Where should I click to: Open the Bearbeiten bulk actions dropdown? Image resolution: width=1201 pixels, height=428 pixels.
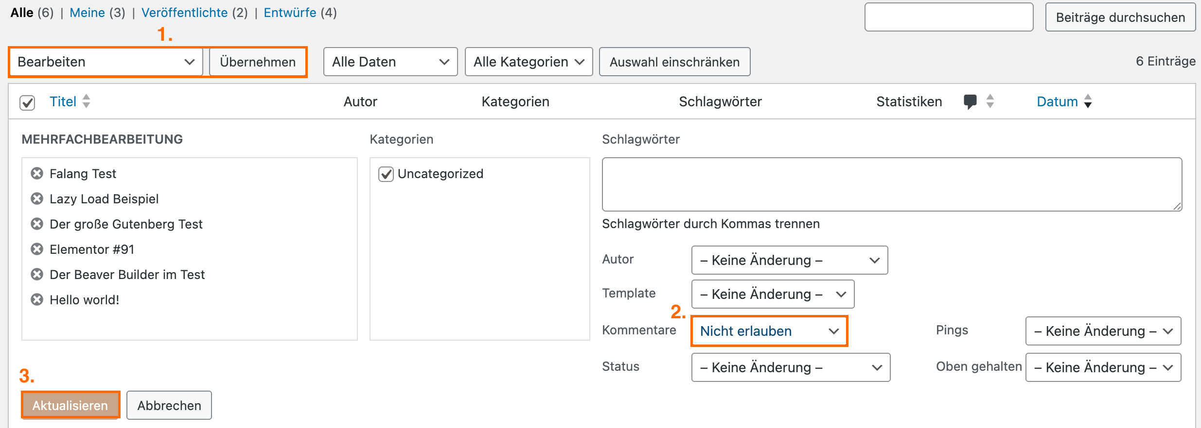[x=106, y=62]
